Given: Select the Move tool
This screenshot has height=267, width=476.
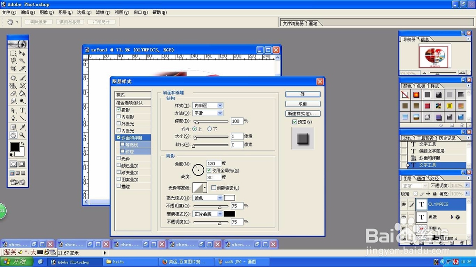Looking at the screenshot, I should [x=22, y=53].
